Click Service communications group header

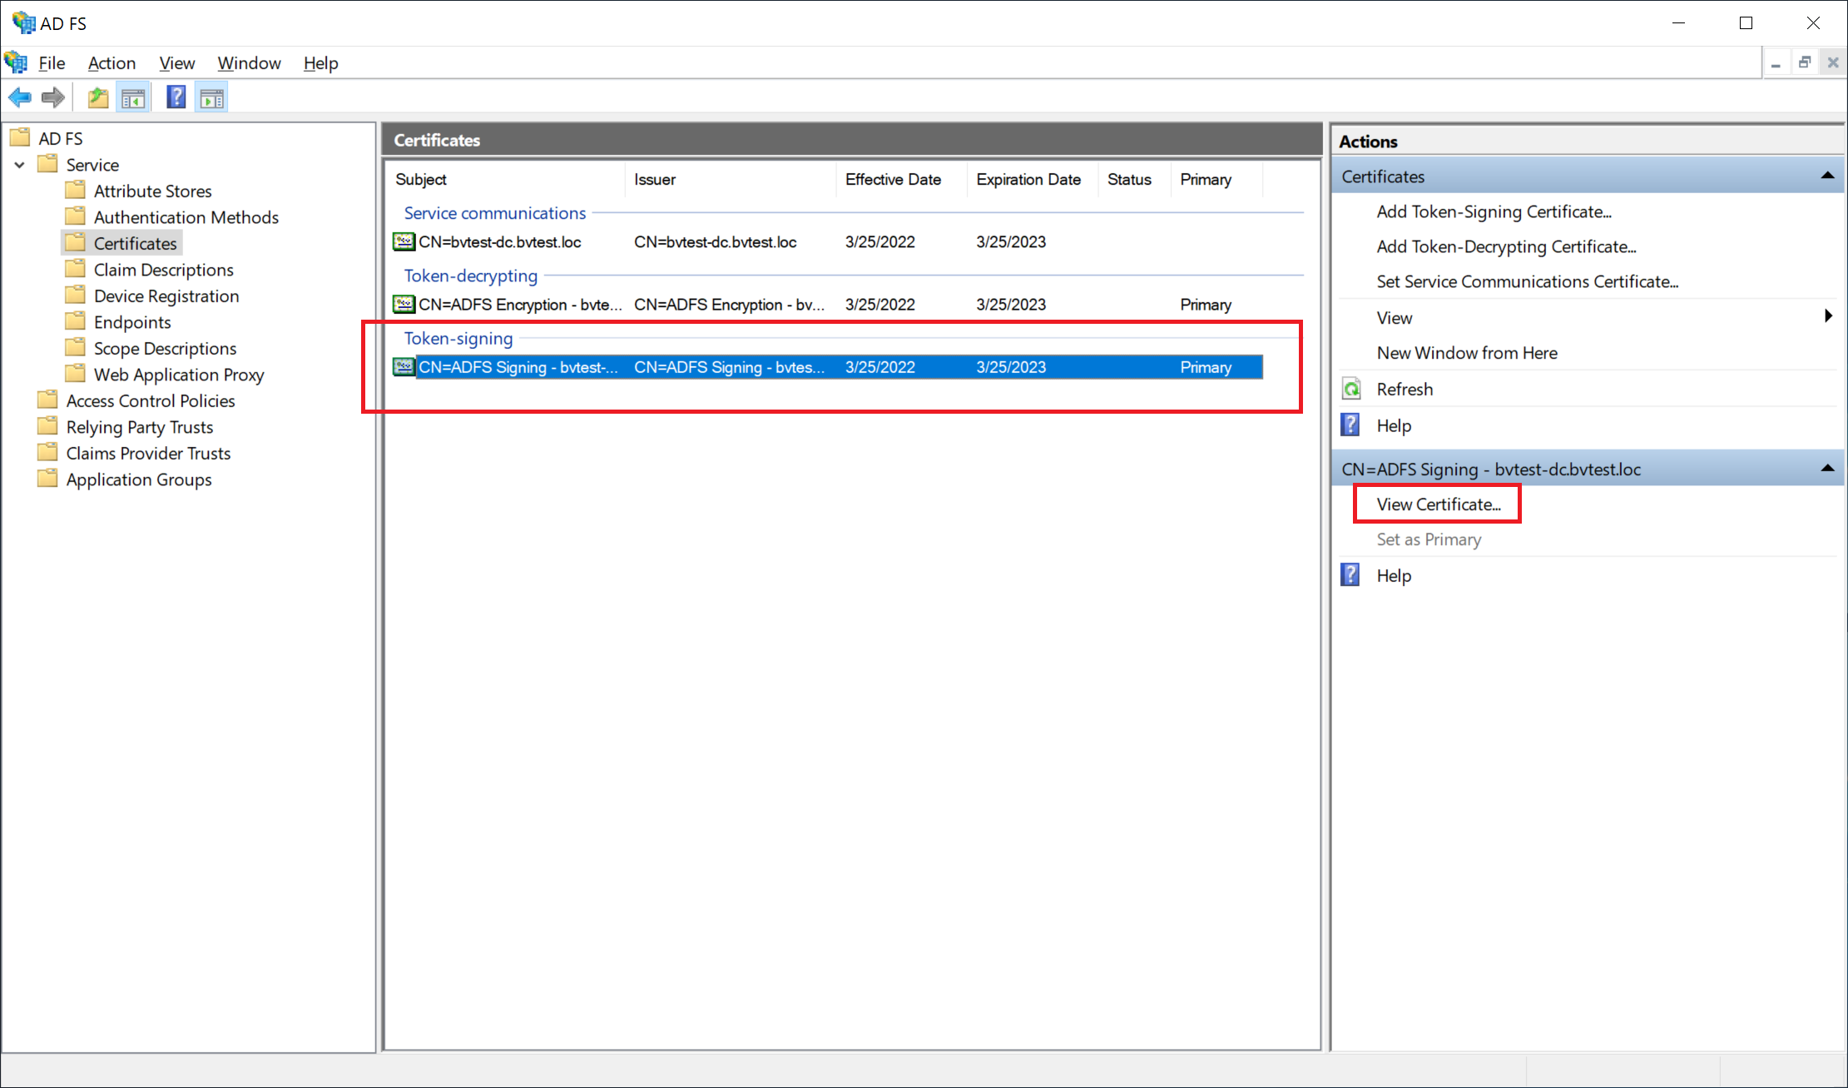[x=494, y=213]
